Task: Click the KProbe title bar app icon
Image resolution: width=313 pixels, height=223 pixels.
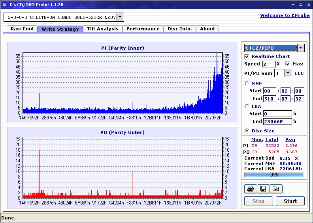Action: pos(4,4)
